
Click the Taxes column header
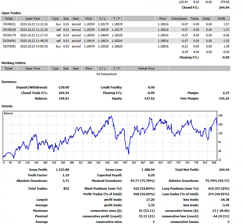pyautogui.click(x=194, y=19)
